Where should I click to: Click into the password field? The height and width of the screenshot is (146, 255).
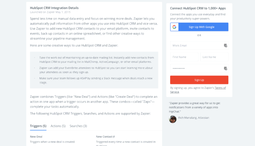tap(199, 68)
